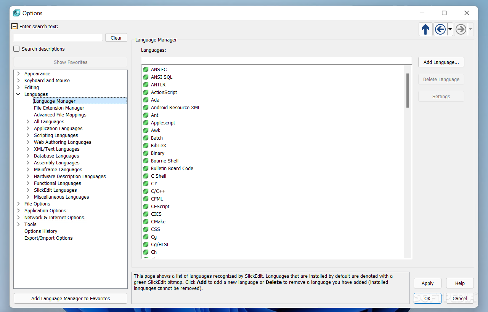Click green icon next to Binary
Screen dimensions: 488x312
[x=146, y=153]
